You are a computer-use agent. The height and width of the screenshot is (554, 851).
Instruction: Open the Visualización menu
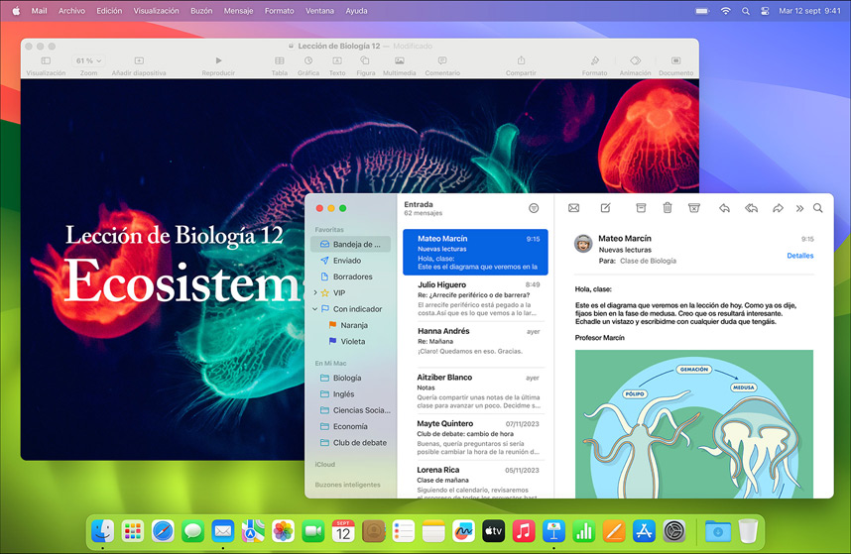point(156,10)
